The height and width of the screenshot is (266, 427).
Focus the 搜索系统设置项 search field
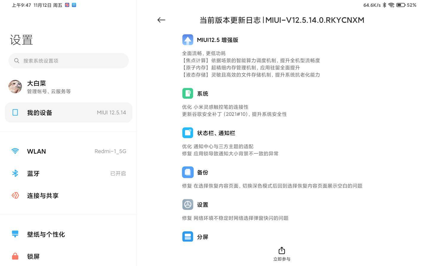[68, 61]
